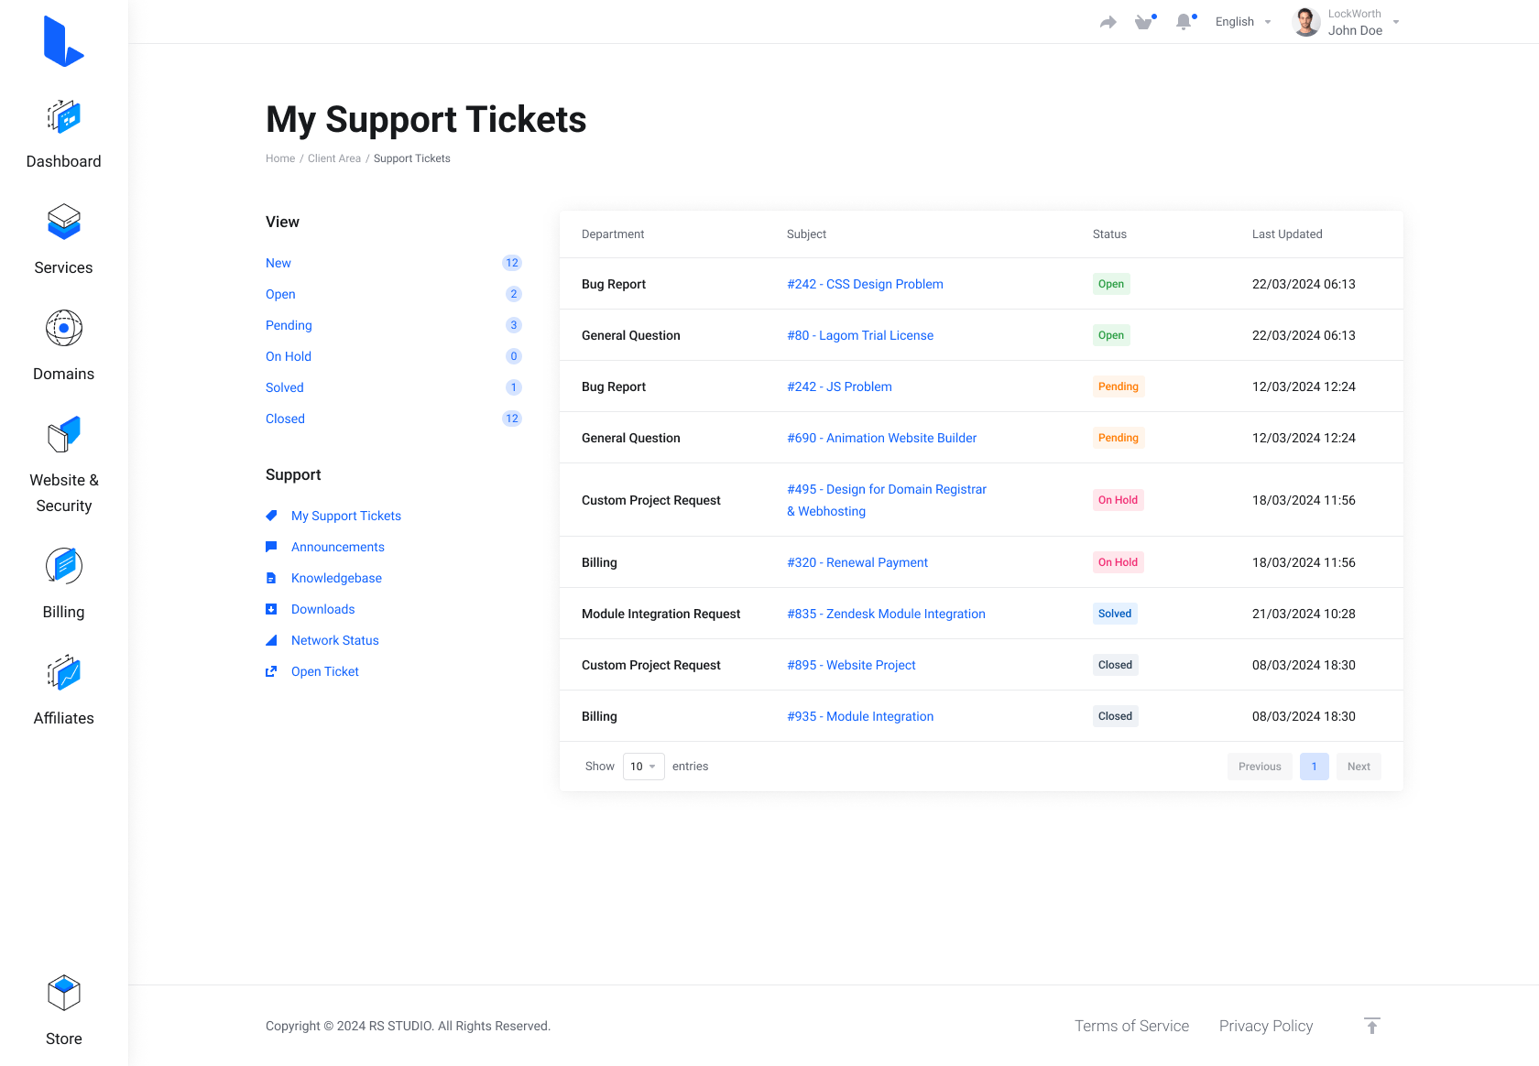Viewport: 1539px width, 1066px height.
Task: Open the Announcements support link
Action: click(x=338, y=547)
